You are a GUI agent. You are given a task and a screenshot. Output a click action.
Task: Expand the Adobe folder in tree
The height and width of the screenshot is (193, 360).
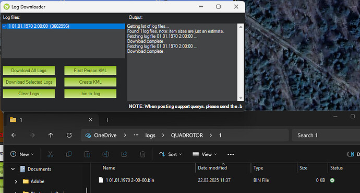click(x=16, y=181)
